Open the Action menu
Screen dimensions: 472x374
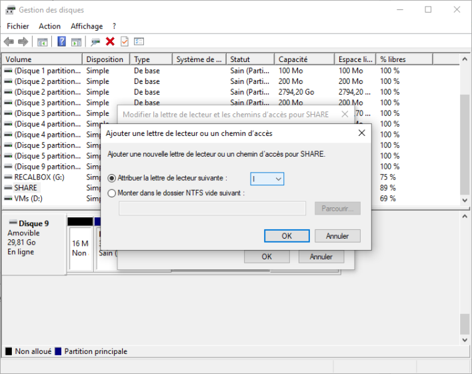pyautogui.click(x=49, y=26)
